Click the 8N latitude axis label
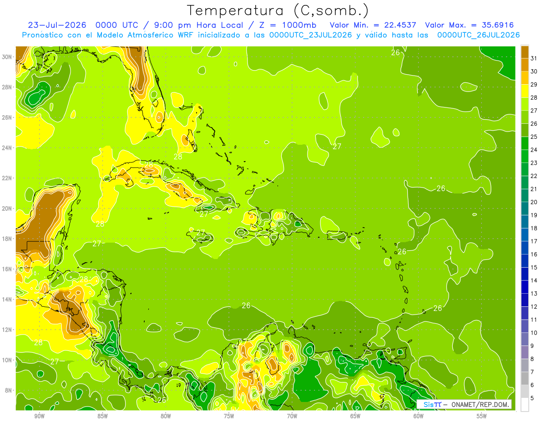Screen dimensions: 546x422 pyautogui.click(x=9, y=390)
